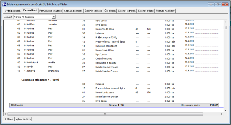The width and height of the screenshot is (231, 125).
Task: Click the Editace button
Action: [9, 119]
